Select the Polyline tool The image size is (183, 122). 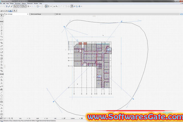coord(2,99)
